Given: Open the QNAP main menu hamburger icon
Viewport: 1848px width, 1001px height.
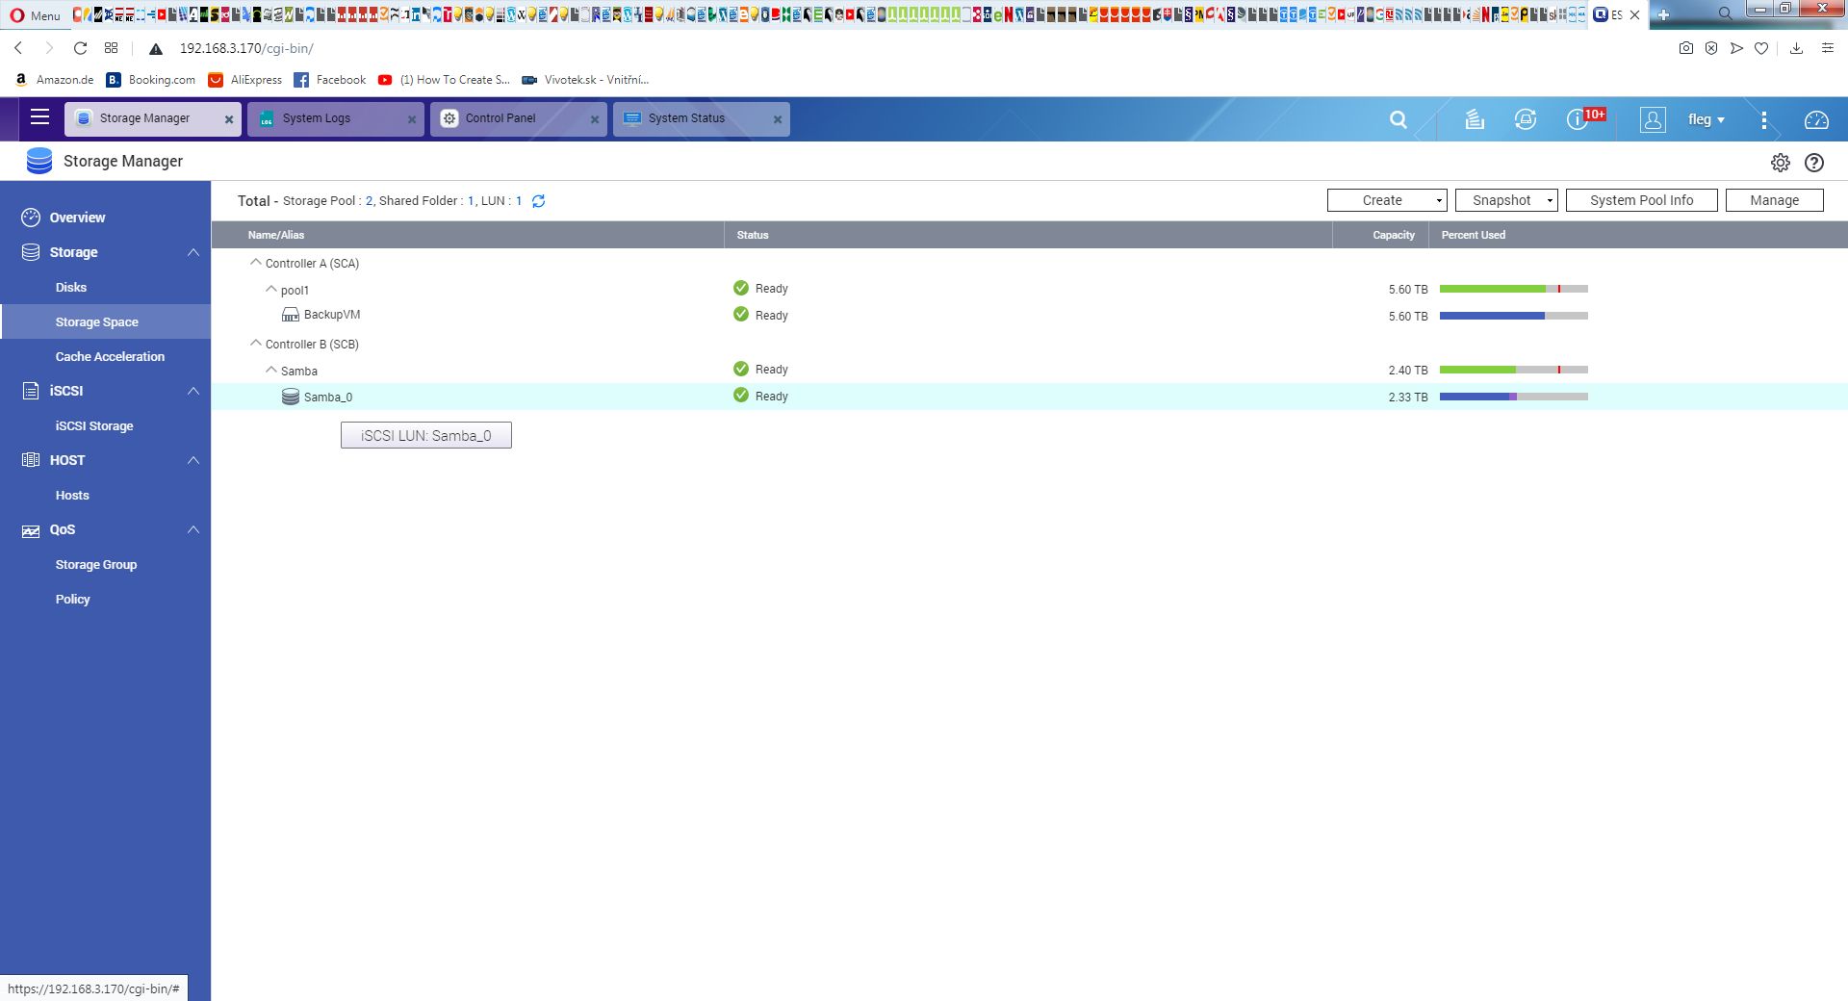Looking at the screenshot, I should coord(39,117).
